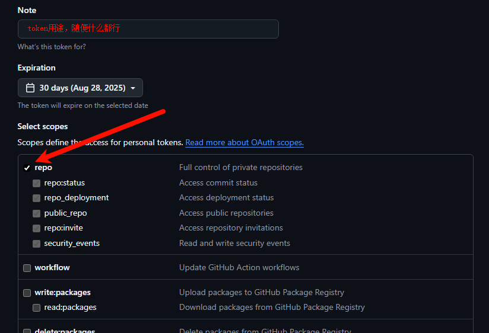Toggle the repo:status checkbox
Image resolution: width=489 pixels, height=333 pixels.
36,183
